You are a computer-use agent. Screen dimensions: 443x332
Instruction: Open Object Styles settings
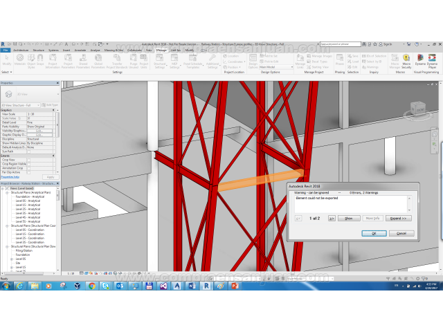(31, 60)
